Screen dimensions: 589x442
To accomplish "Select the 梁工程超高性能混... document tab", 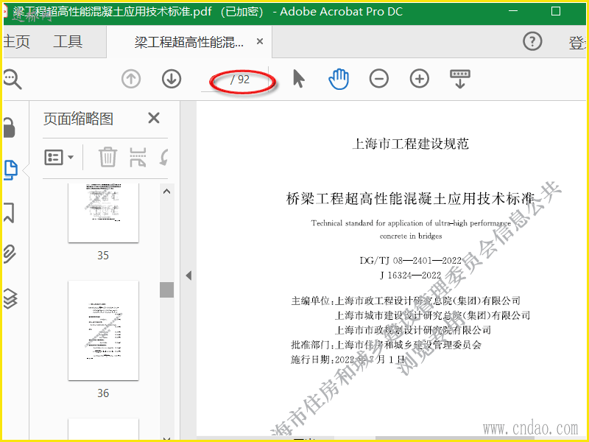I will [189, 42].
